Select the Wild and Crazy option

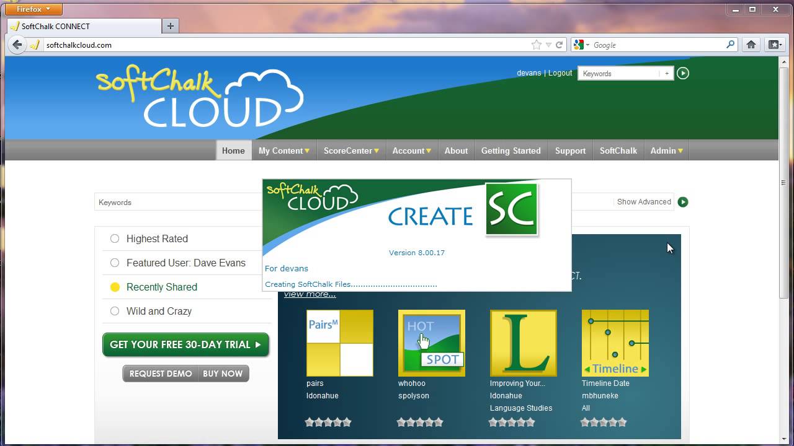click(115, 311)
